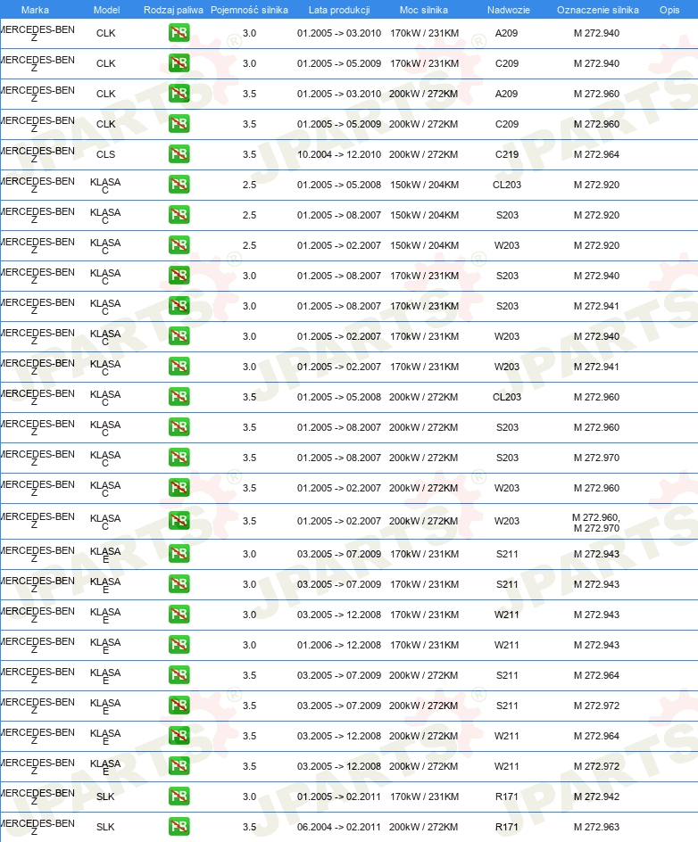The image size is (698, 842).
Task: Click fuel icon in W211 M 272.964 row
Action: pos(179,736)
